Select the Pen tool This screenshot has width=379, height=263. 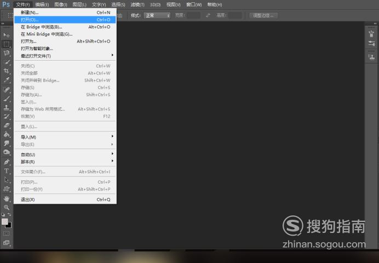[x=7, y=162]
